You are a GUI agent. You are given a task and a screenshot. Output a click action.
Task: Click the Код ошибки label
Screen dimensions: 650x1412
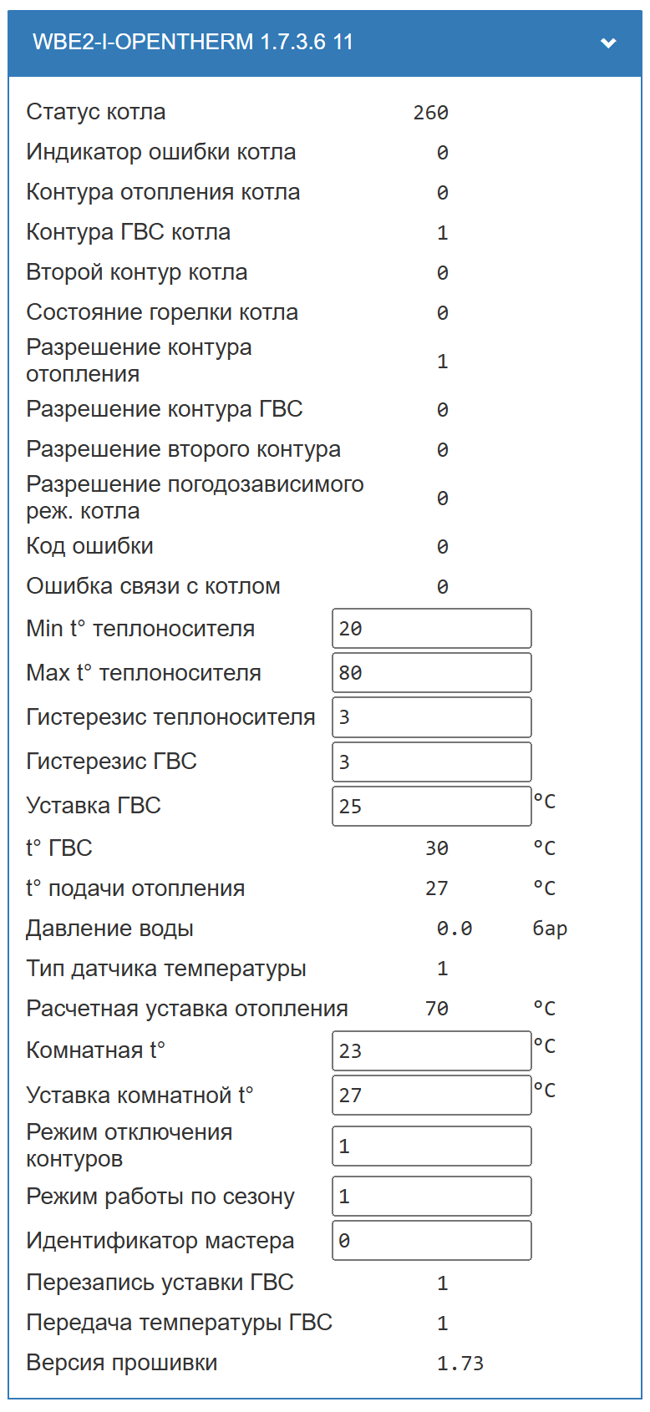pyautogui.click(x=89, y=546)
